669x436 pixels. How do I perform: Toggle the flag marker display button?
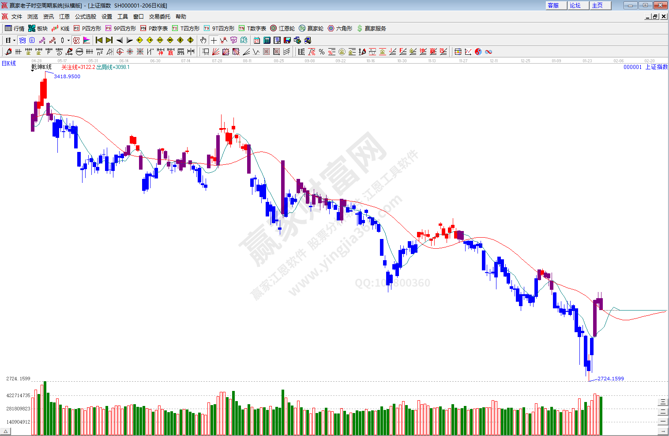coord(86,40)
